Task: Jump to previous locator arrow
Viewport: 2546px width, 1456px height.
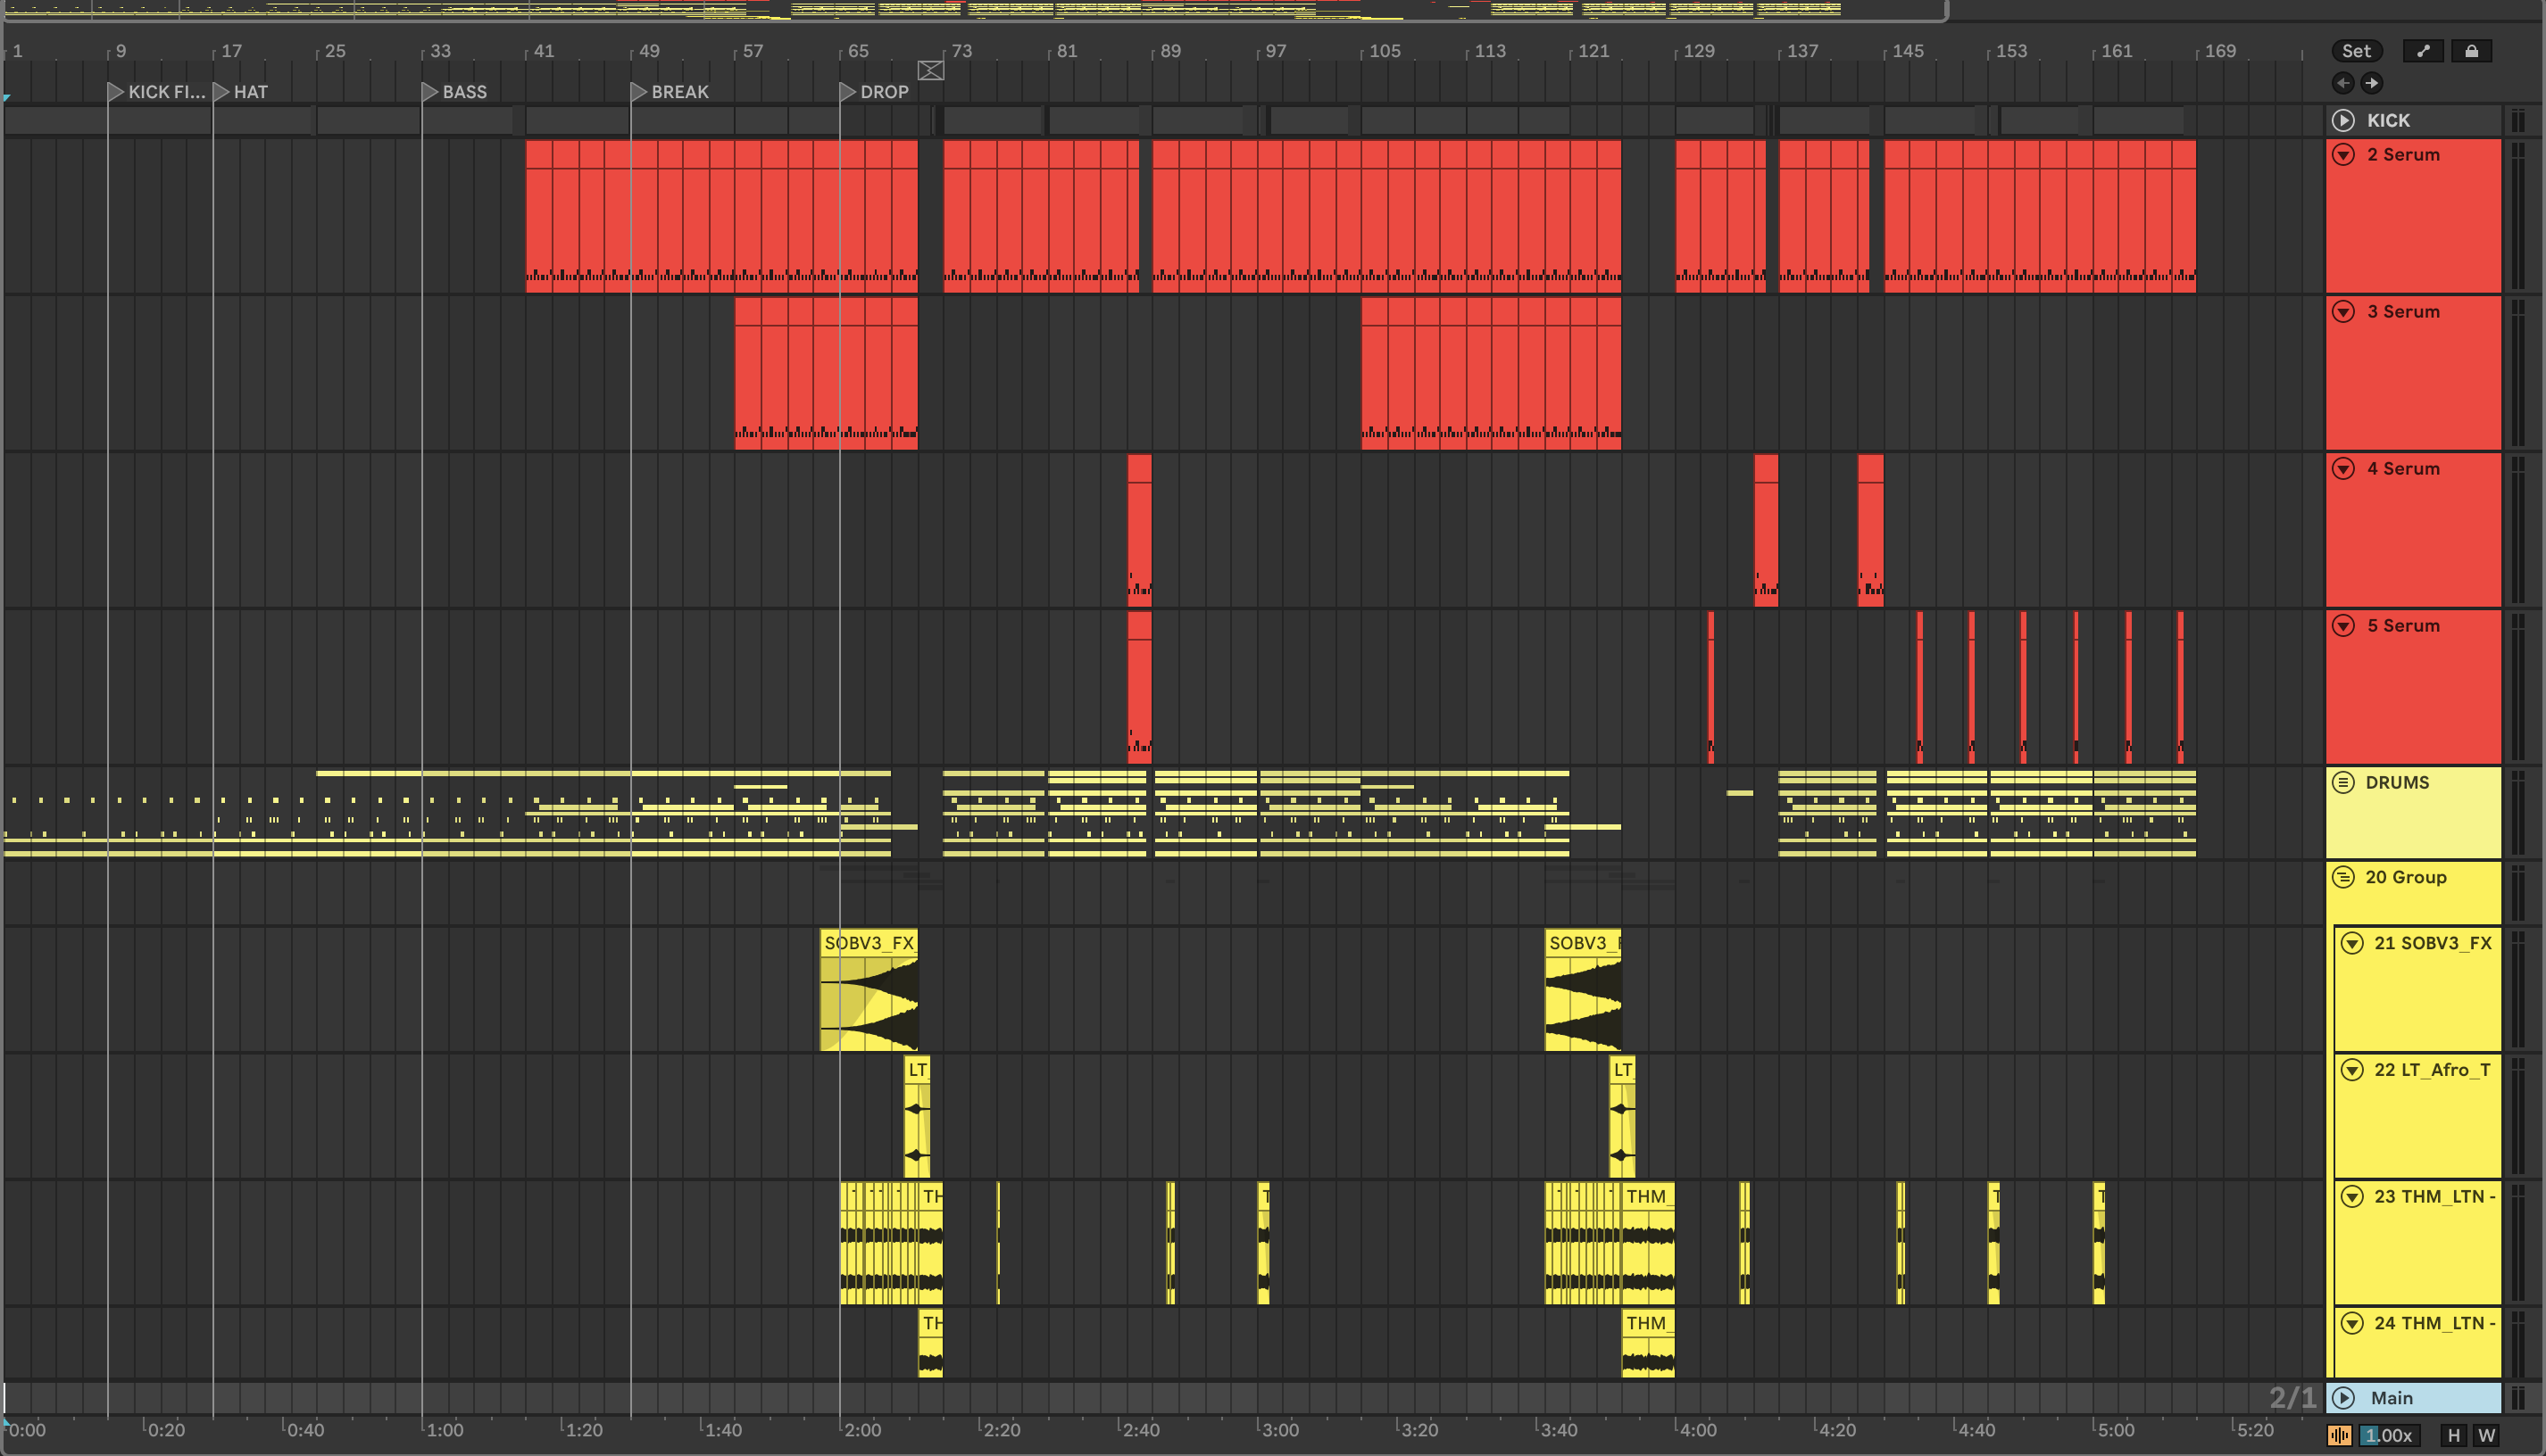Action: pyautogui.click(x=2343, y=83)
